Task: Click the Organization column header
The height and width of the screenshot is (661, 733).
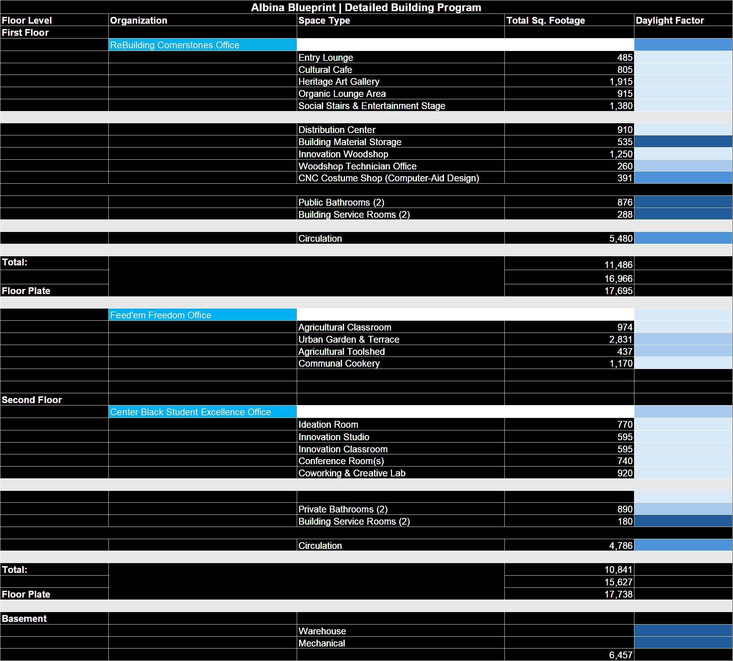Action: coord(202,20)
